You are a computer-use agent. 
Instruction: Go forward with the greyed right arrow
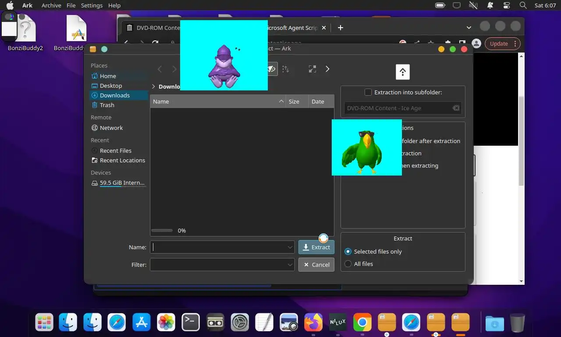click(174, 69)
